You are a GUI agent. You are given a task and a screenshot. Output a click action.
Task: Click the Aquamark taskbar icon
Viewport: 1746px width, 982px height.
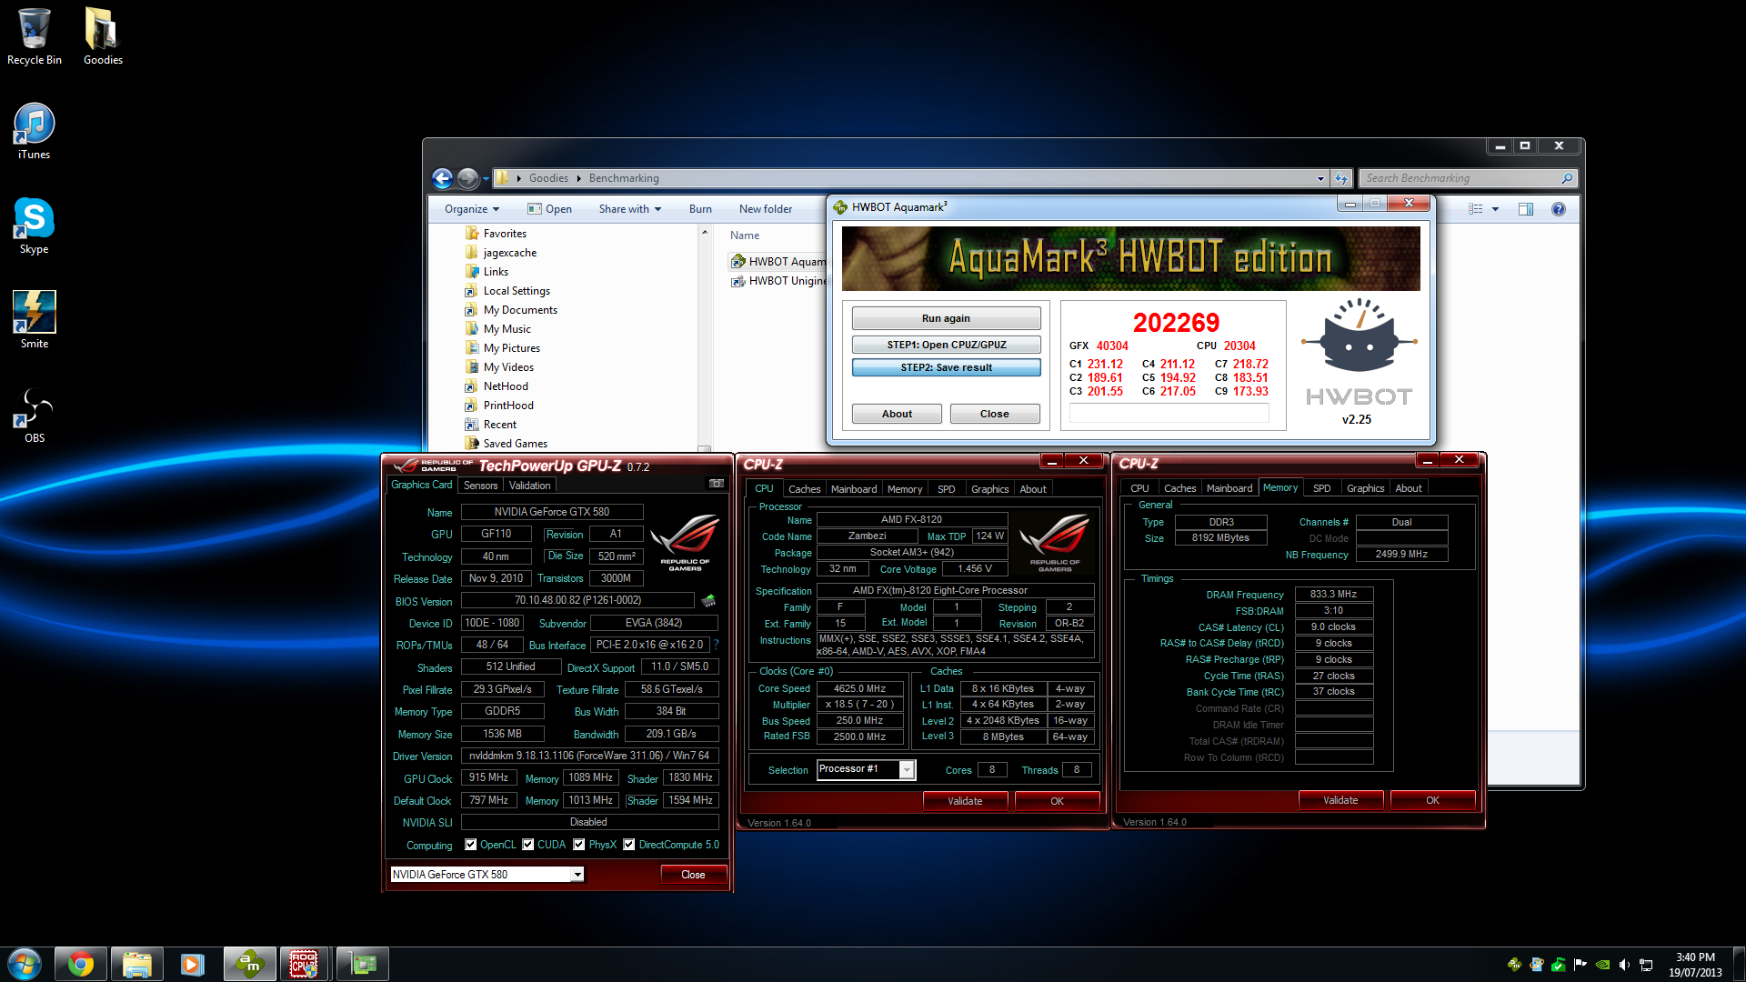(x=249, y=964)
